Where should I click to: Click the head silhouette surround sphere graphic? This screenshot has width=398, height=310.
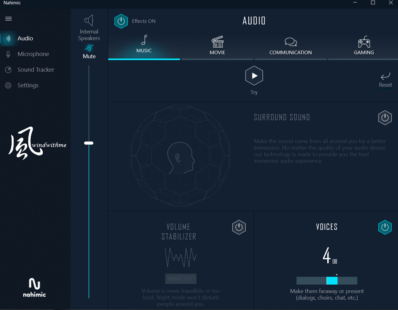[x=180, y=155]
